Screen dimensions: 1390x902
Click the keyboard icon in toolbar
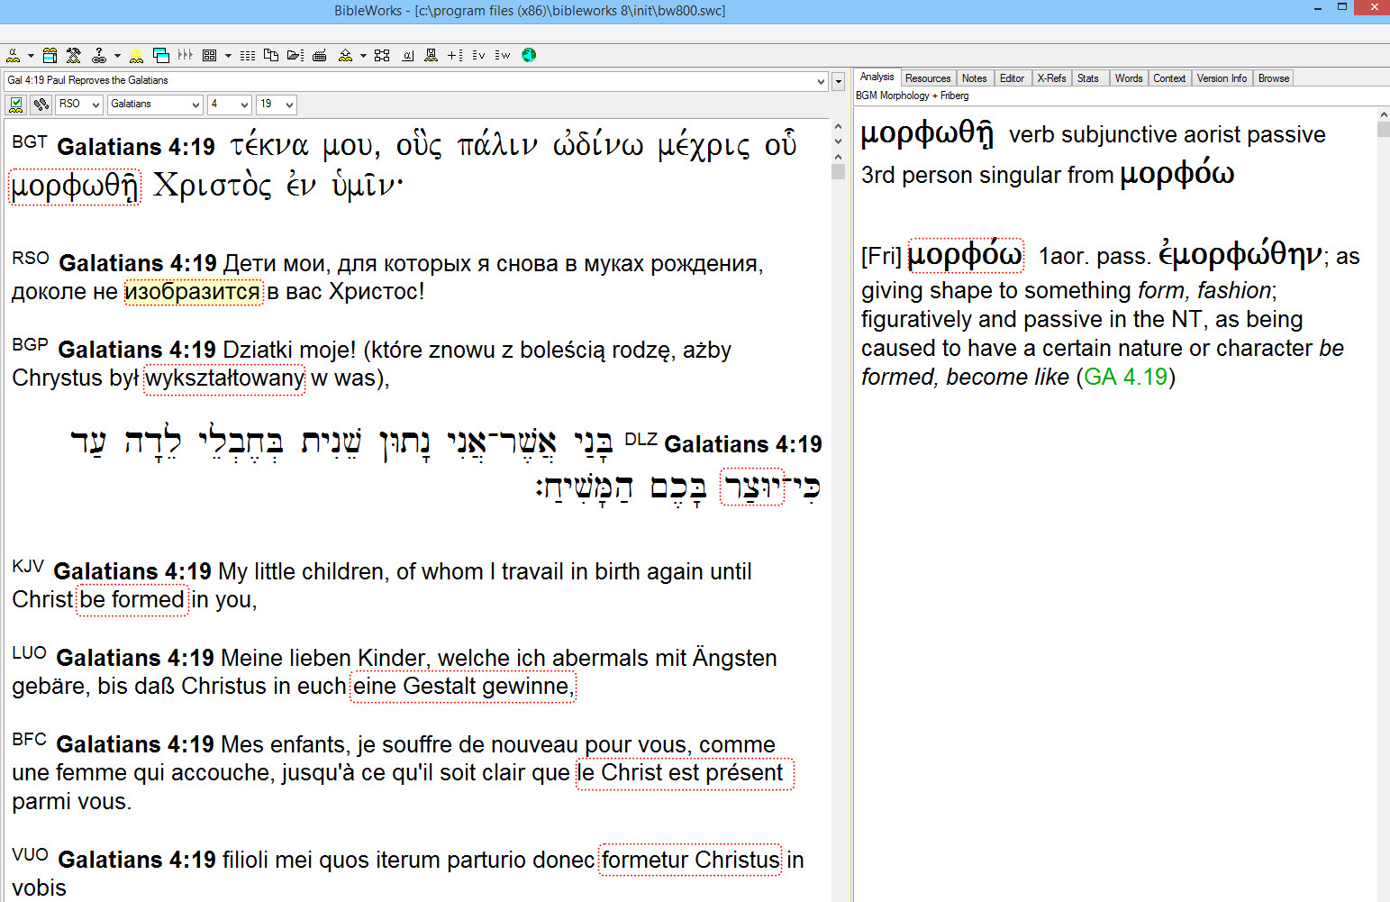[319, 56]
